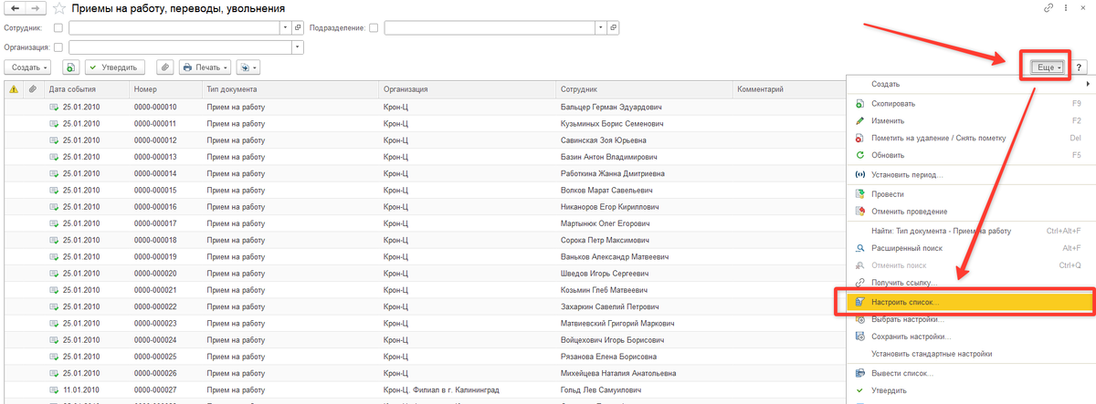This screenshot has height=404, width=1096.
Task: Expand the Сотрудник field dropdown arrow
Action: tap(284, 27)
